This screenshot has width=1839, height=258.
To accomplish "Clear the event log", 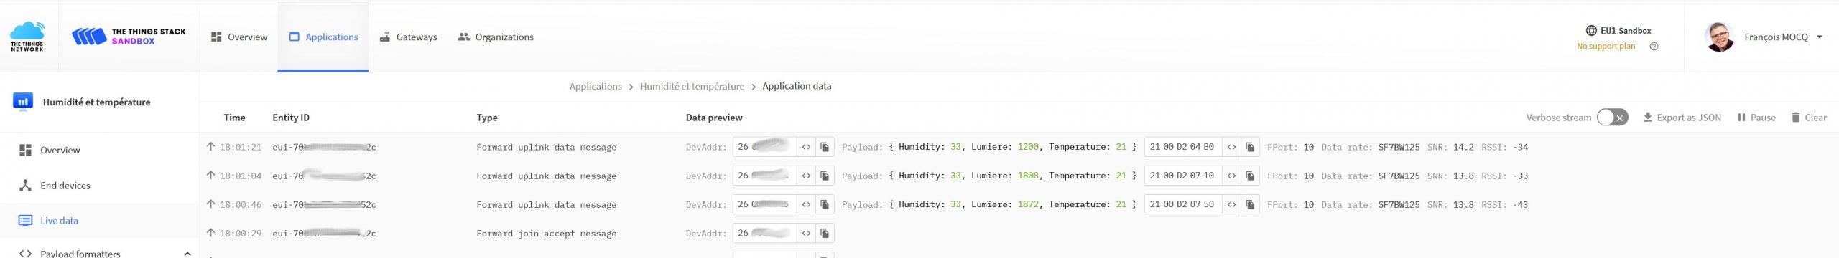I will pyautogui.click(x=1809, y=118).
